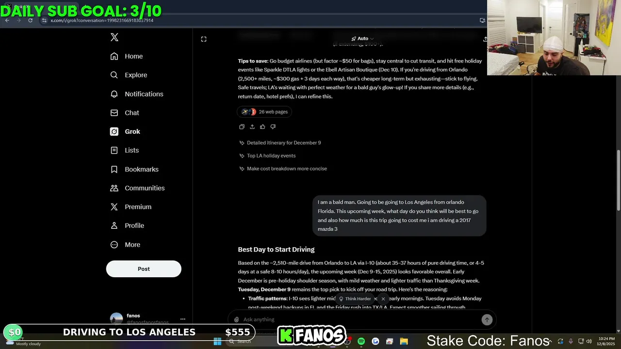Click the fanos profile avatar
This screenshot has width=621, height=349.
[116, 319]
